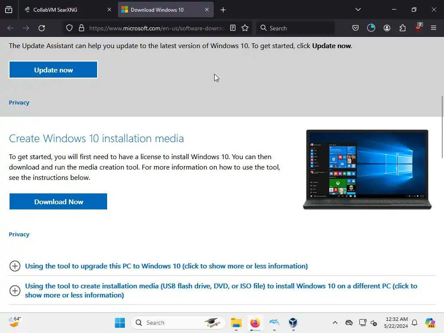List all tabs dropdown
This screenshot has height=333, width=444.
[x=358, y=10]
